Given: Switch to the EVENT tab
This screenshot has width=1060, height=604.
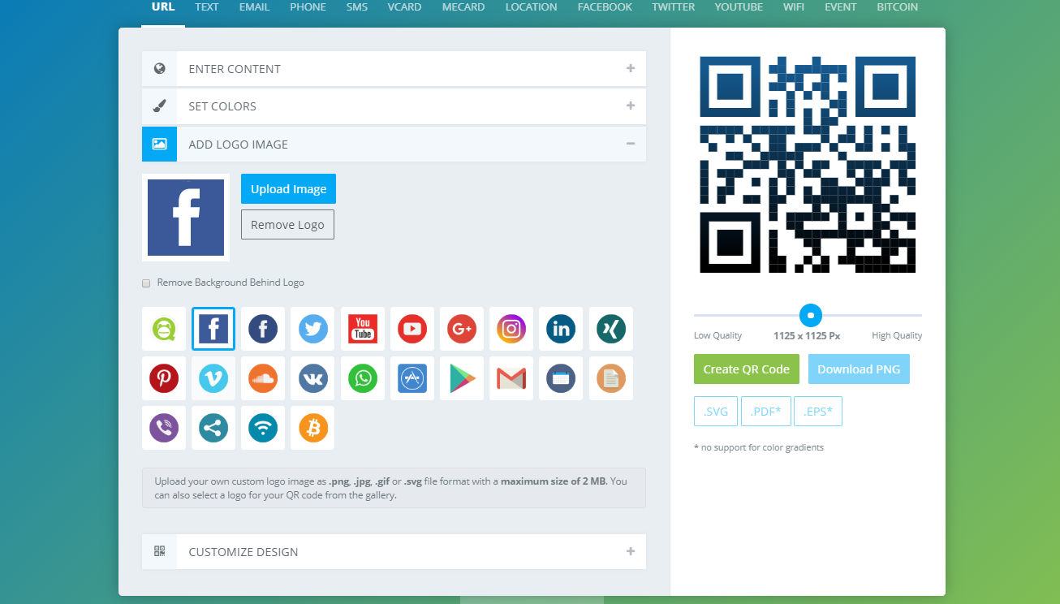Looking at the screenshot, I should (x=841, y=7).
